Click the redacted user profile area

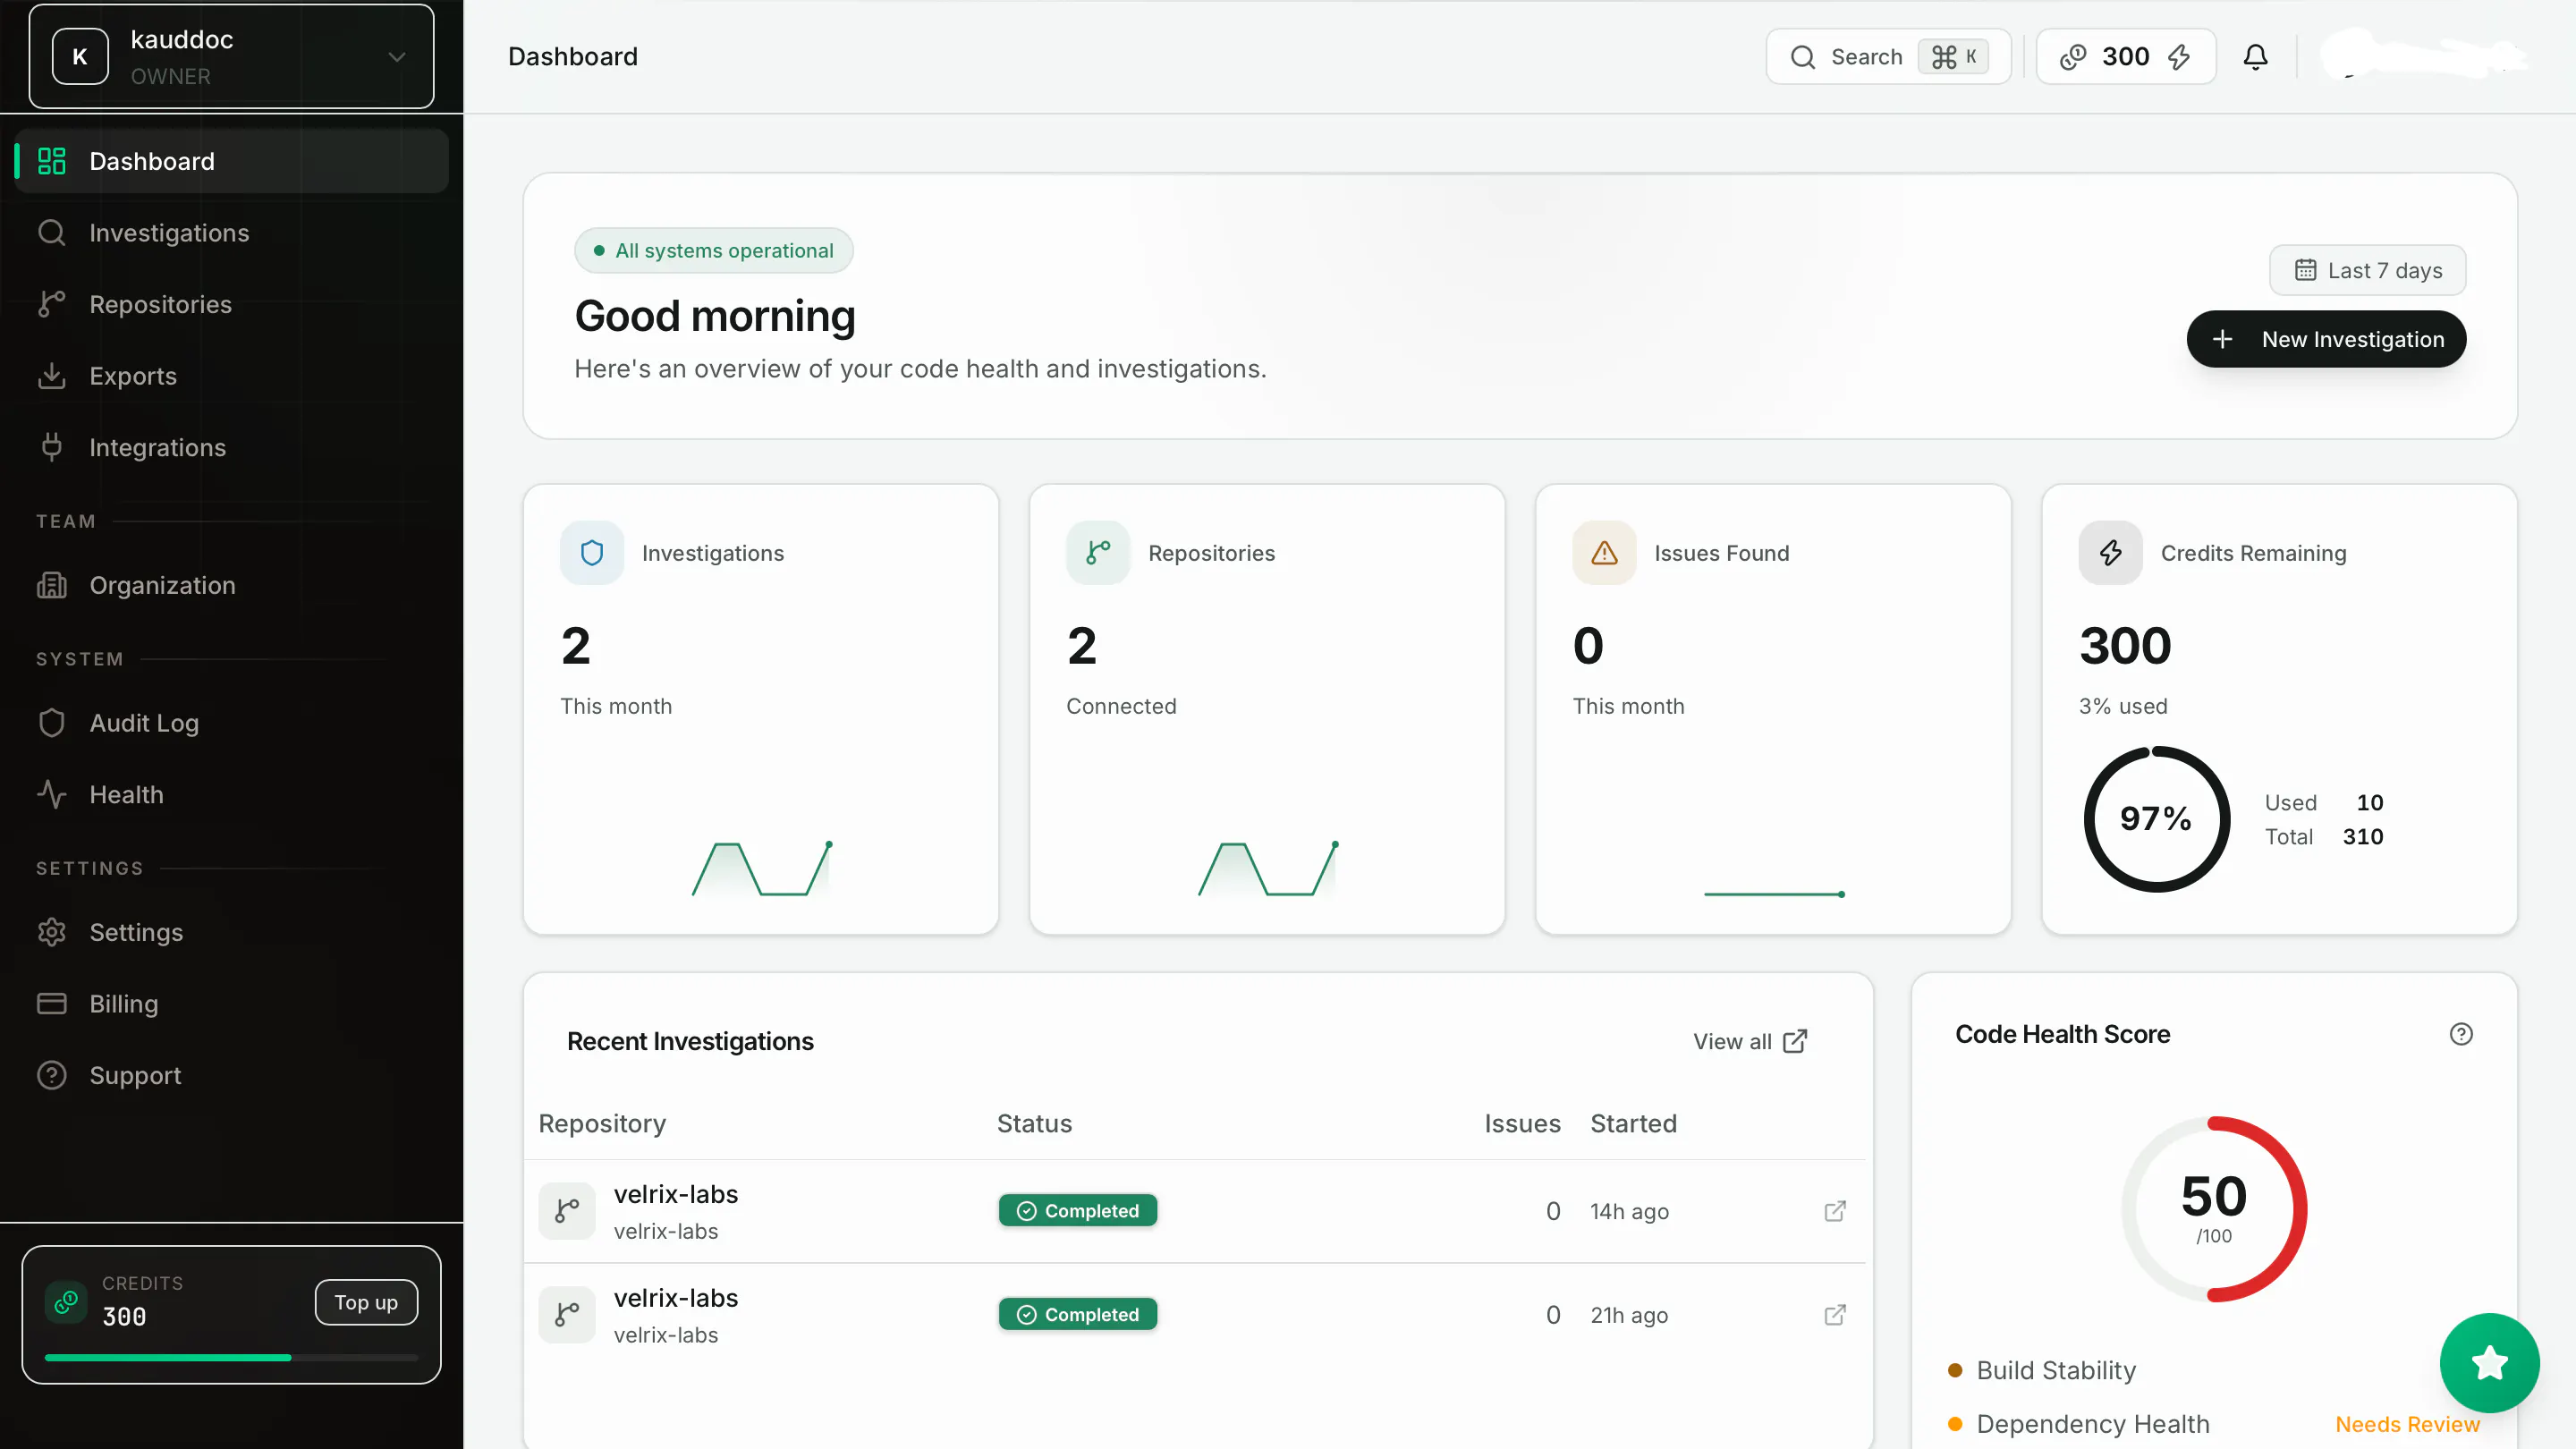click(x=2424, y=55)
